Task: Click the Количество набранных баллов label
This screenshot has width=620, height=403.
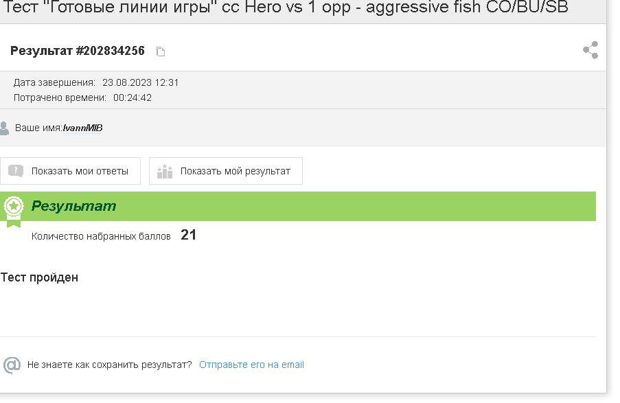Action: (101, 236)
